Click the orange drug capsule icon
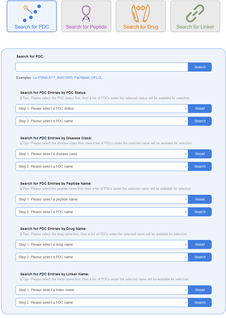The width and height of the screenshot is (226, 318). click(x=141, y=14)
